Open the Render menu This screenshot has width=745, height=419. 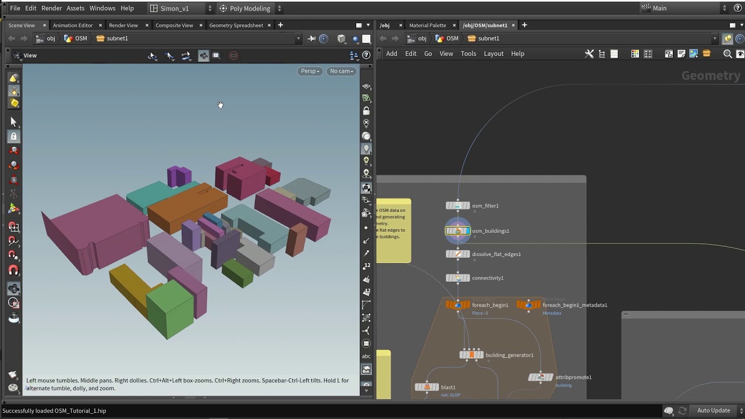click(x=52, y=8)
